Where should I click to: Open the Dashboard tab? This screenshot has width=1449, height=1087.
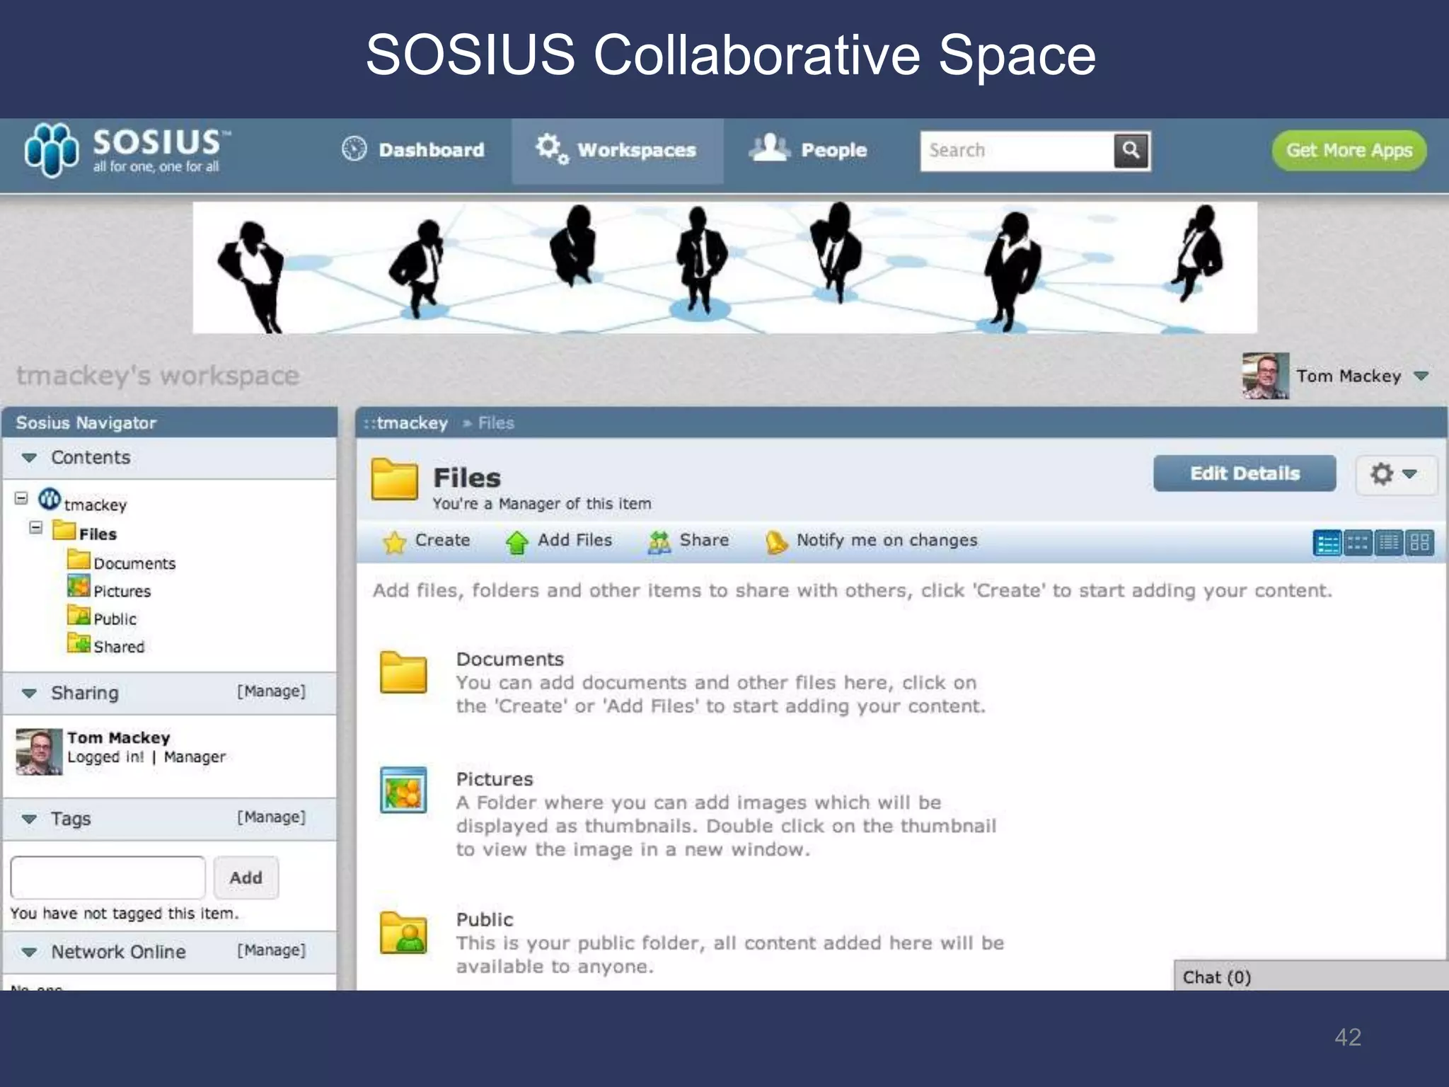(414, 150)
